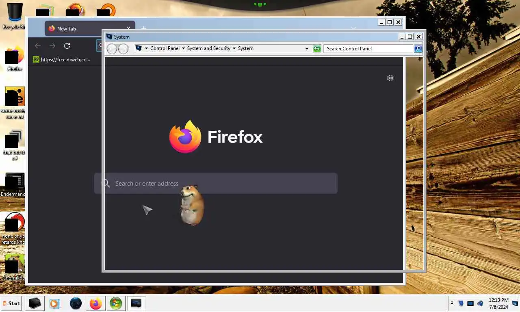Expand arrow after Control Panel breadcrumb

coord(183,48)
